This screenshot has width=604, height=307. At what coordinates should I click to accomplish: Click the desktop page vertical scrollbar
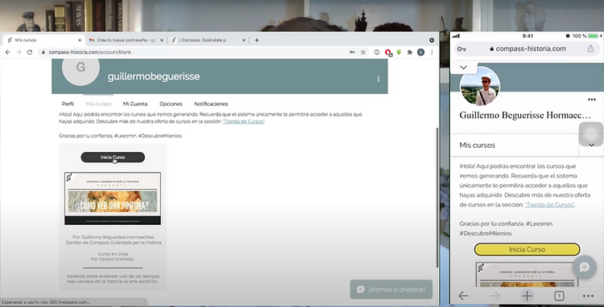pos(436,198)
